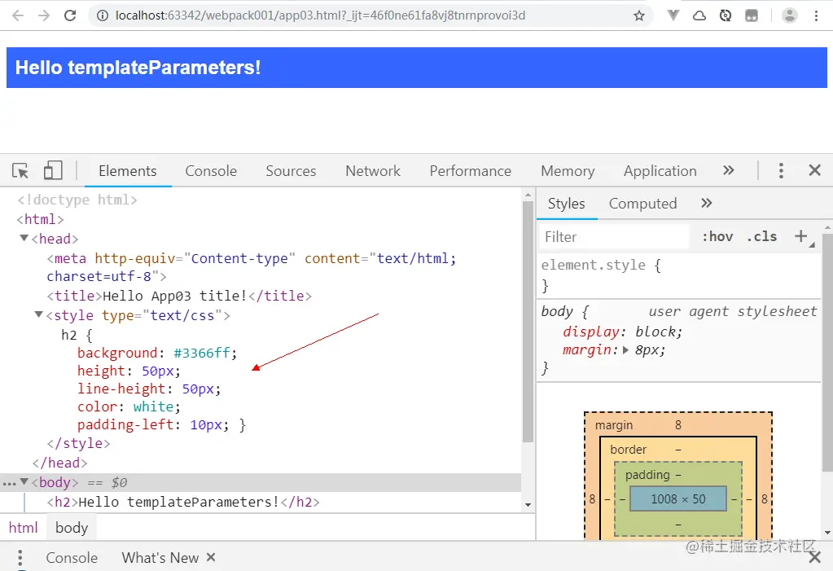833x571 pixels.
Task: Open the V-shaped extension icon
Action: tap(673, 15)
